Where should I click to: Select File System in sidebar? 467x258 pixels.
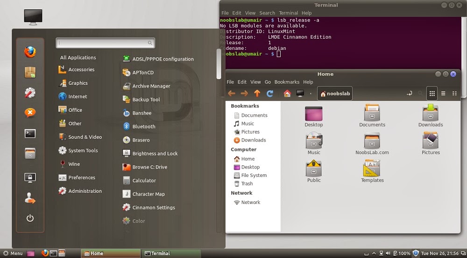pyautogui.click(x=250, y=176)
